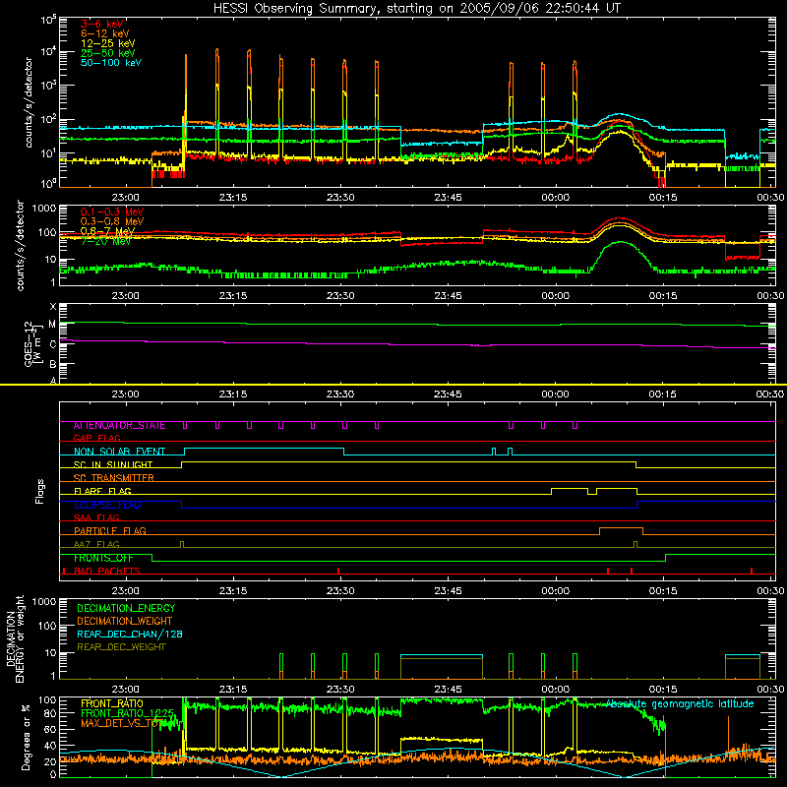Select the DECIMATION_WEIGHT legend label
The image size is (787, 787).
pyautogui.click(x=125, y=622)
